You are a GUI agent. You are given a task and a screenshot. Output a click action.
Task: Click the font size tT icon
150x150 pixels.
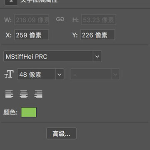[x=9, y=74]
